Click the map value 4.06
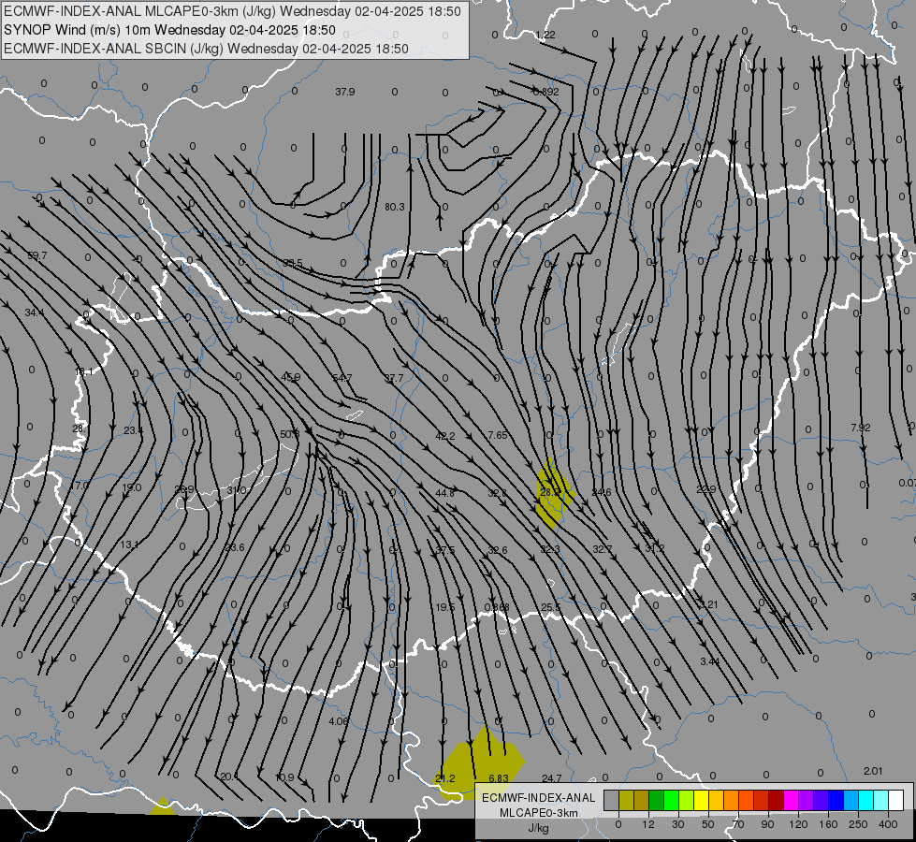The height and width of the screenshot is (842, 916). pyautogui.click(x=339, y=721)
